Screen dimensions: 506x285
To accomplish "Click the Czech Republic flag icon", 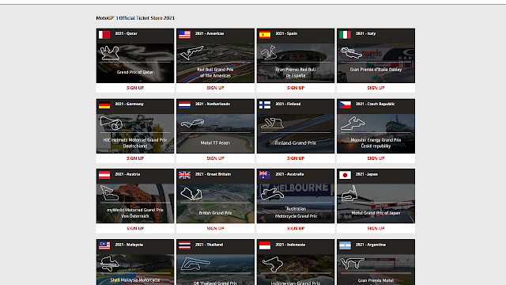I will coord(345,105).
